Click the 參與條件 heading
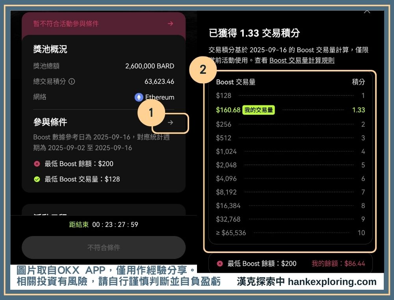The width and height of the screenshot is (394, 300). click(50, 122)
